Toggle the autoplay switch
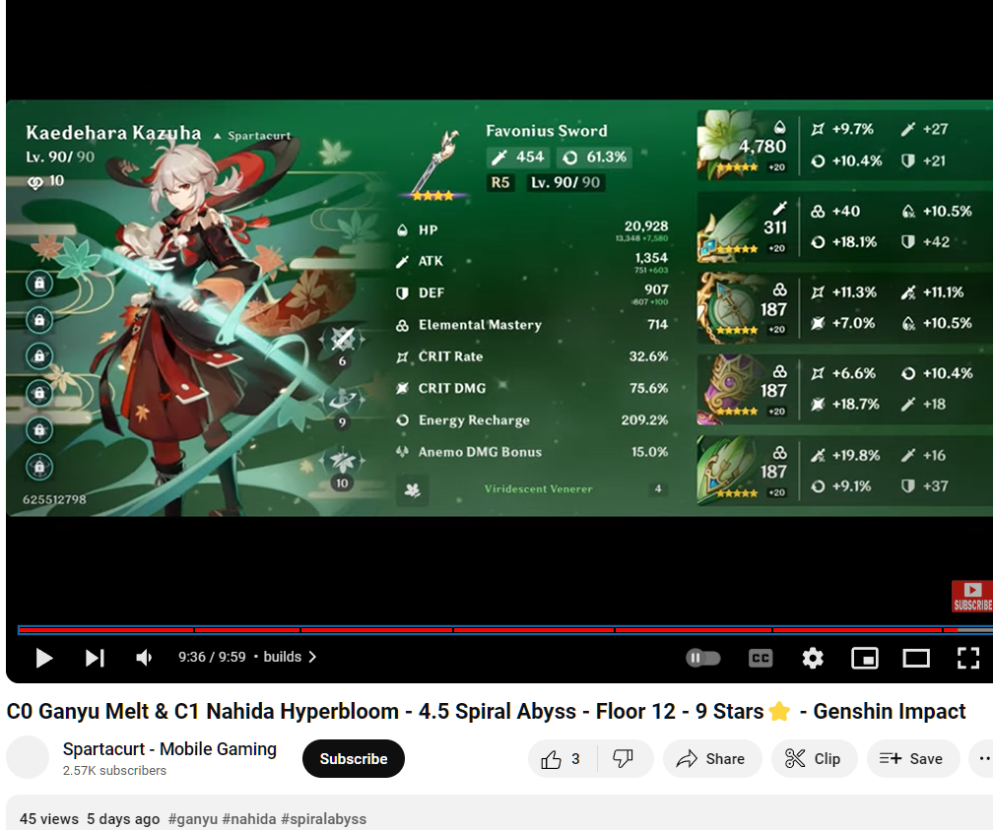 [x=703, y=658]
